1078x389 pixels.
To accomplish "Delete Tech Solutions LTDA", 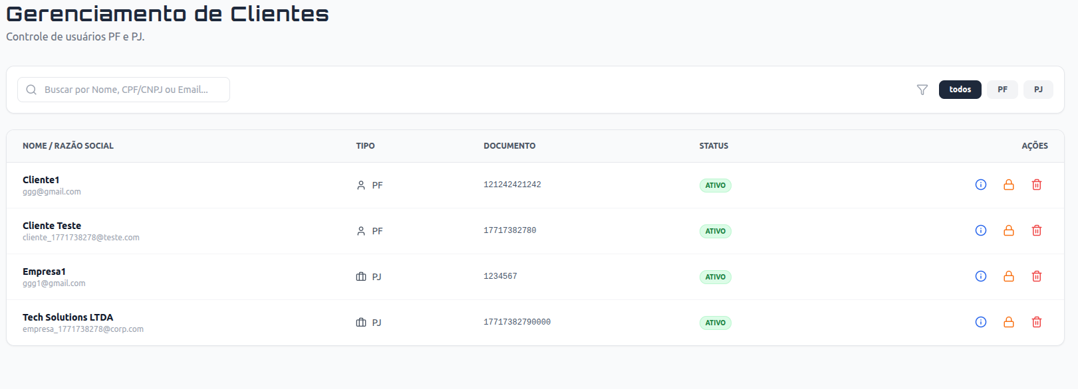I will pyautogui.click(x=1036, y=322).
